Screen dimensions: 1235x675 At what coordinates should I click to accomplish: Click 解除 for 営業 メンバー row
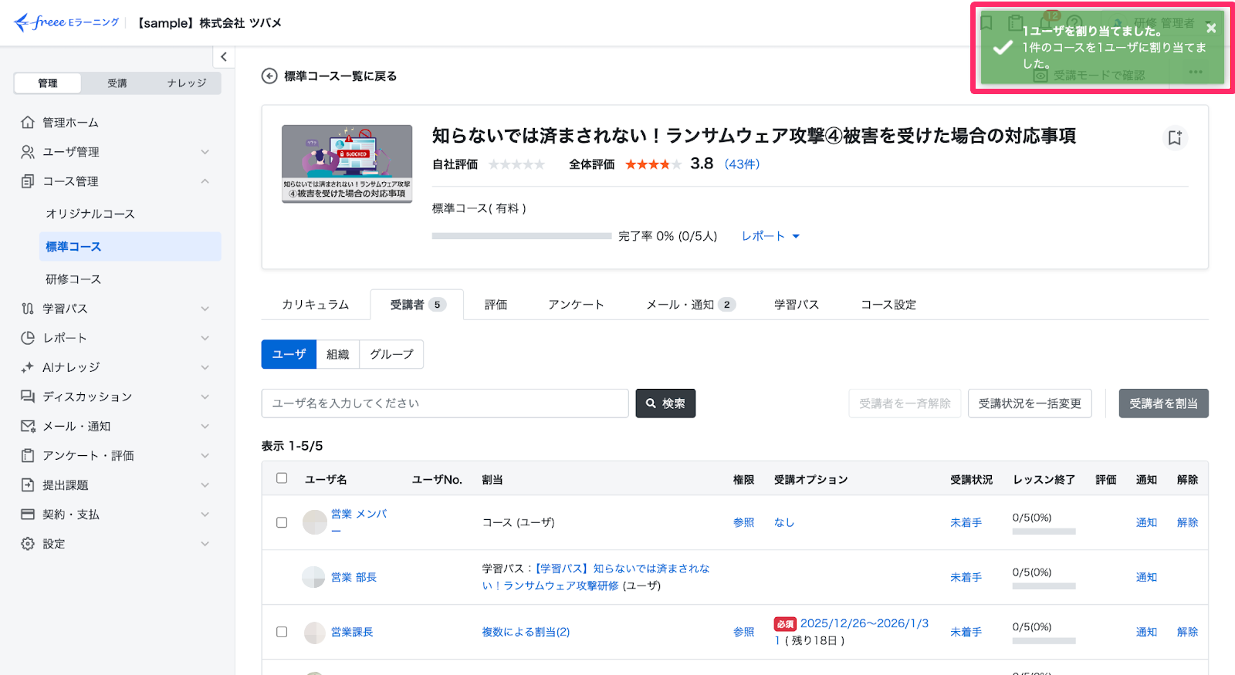click(x=1187, y=522)
